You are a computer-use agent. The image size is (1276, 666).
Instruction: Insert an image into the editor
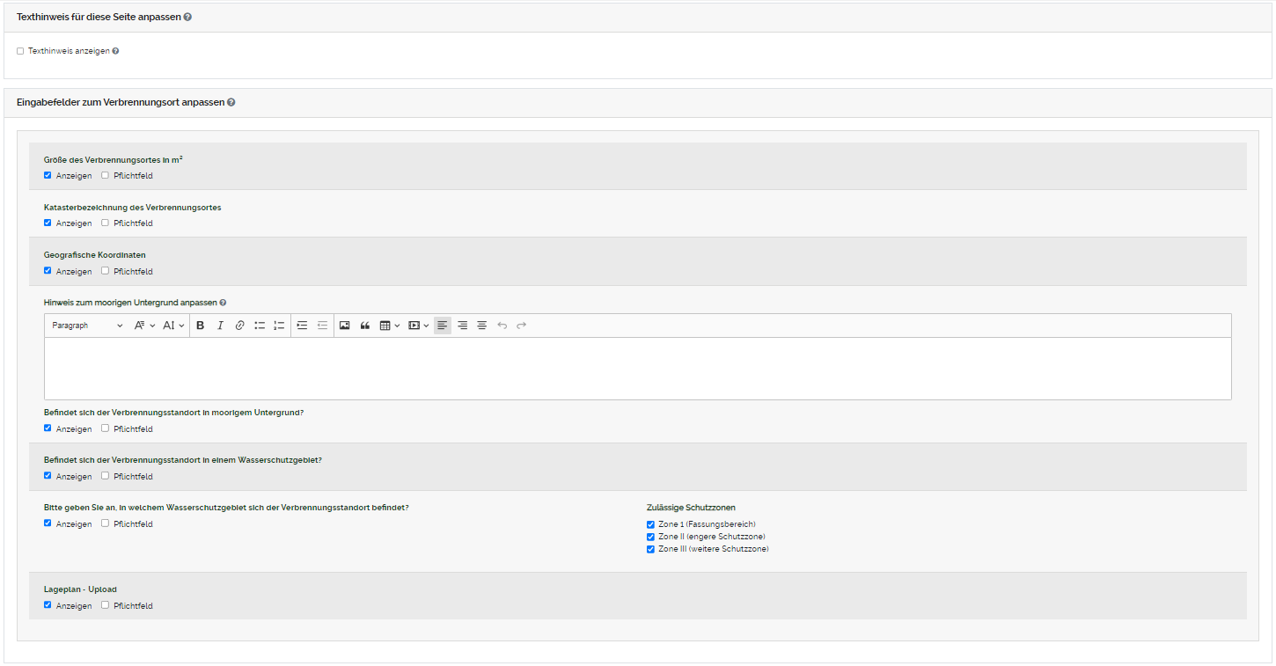(344, 326)
